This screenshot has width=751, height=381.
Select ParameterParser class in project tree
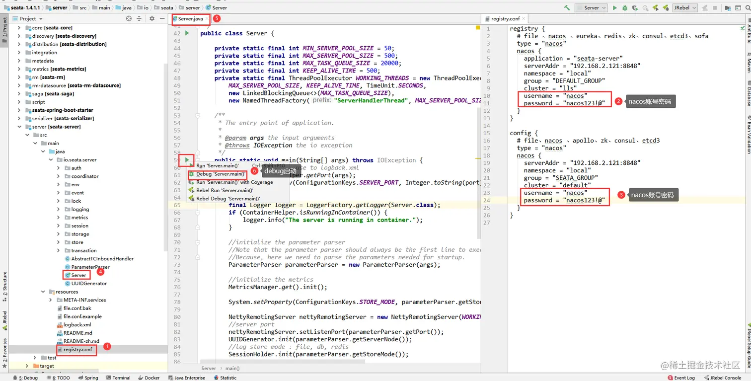pyautogui.click(x=90, y=267)
